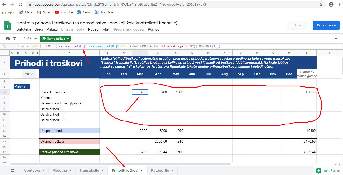343x175 pixels.
Task: Open the Chrome profile account icon
Action: (331, 4)
